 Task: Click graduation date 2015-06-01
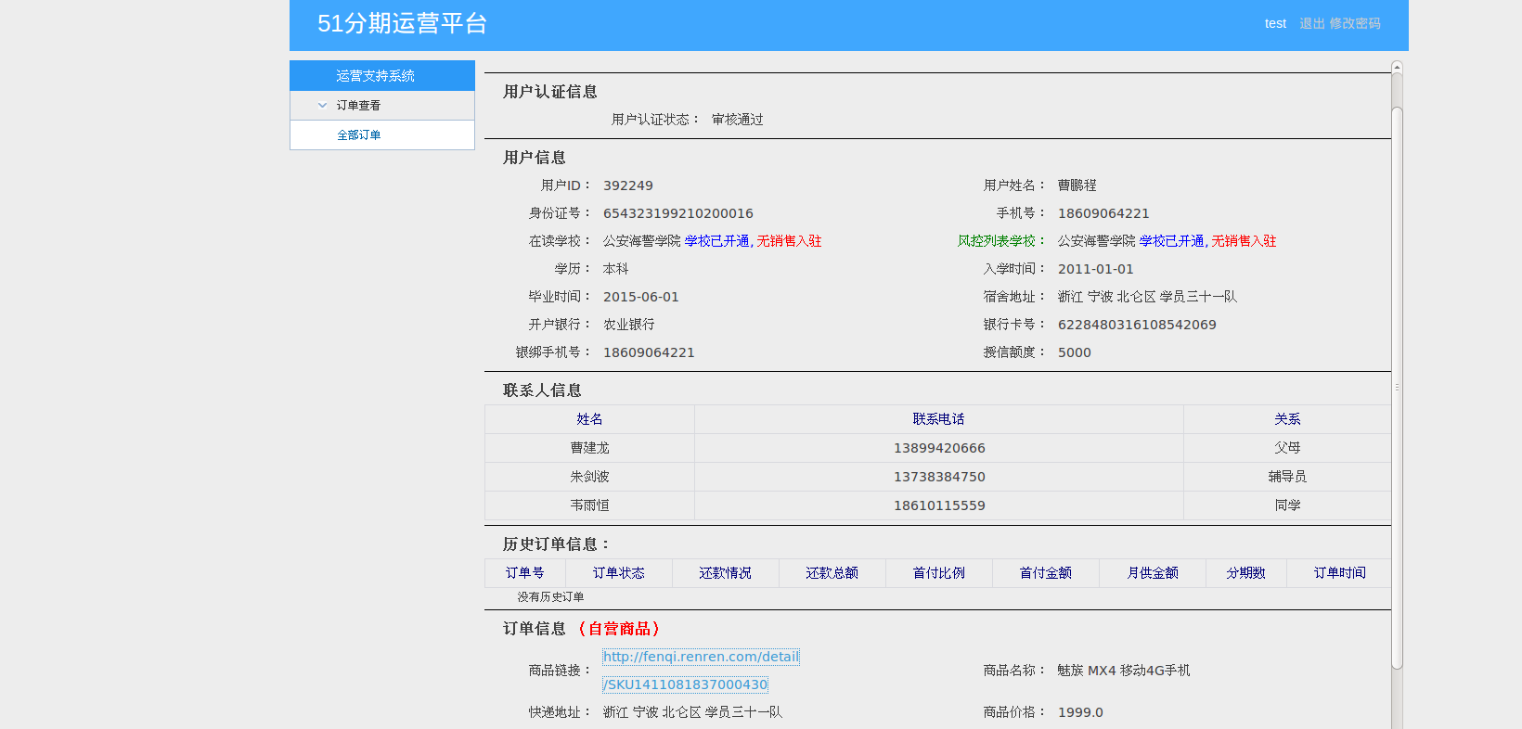pos(641,297)
